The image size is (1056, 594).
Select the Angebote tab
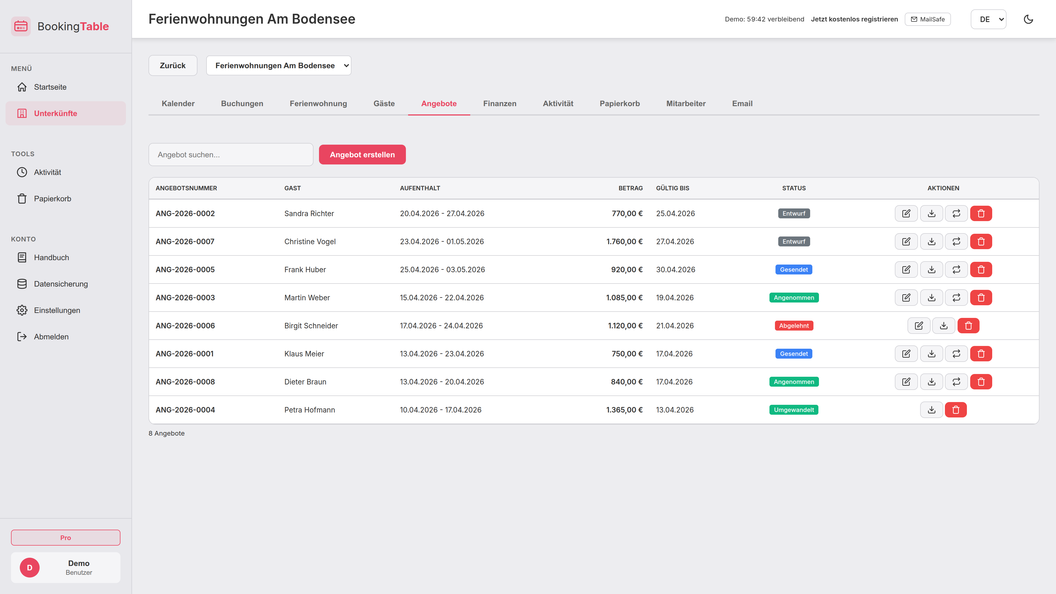pos(439,104)
